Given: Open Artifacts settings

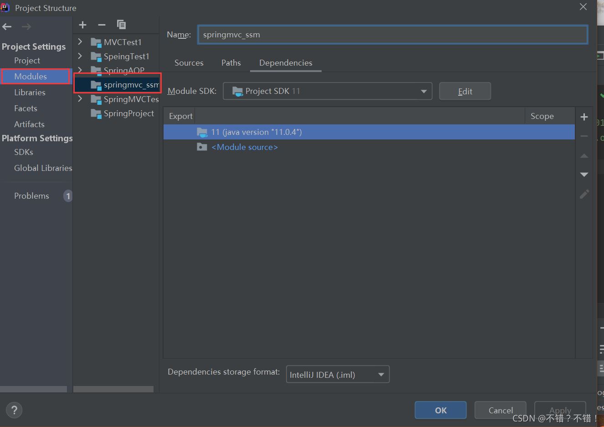Looking at the screenshot, I should point(29,124).
